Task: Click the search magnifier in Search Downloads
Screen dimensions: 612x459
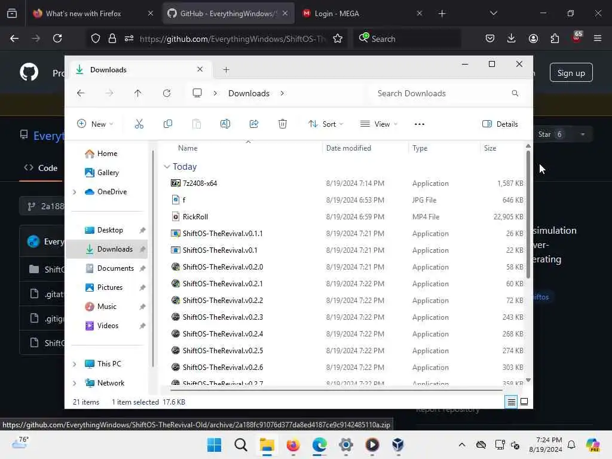Action: (x=515, y=93)
